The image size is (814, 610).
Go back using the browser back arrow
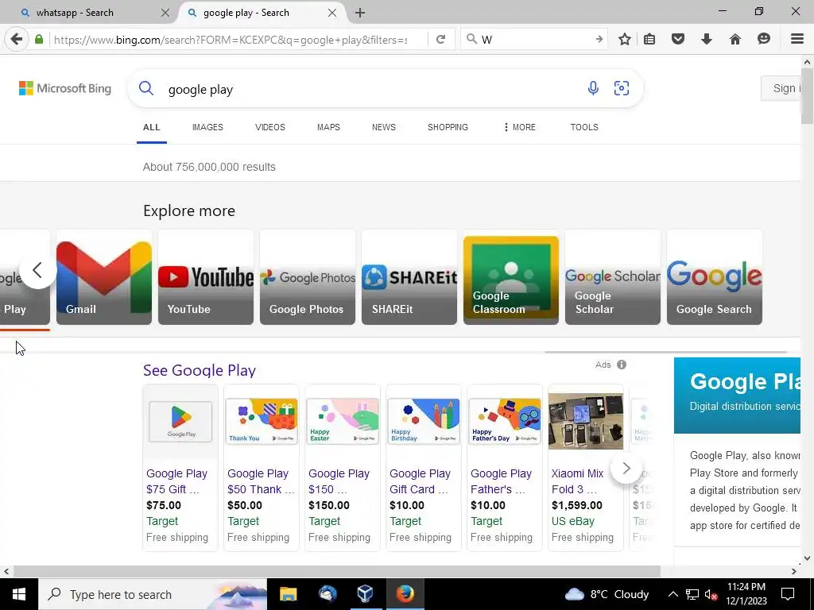[x=17, y=39]
